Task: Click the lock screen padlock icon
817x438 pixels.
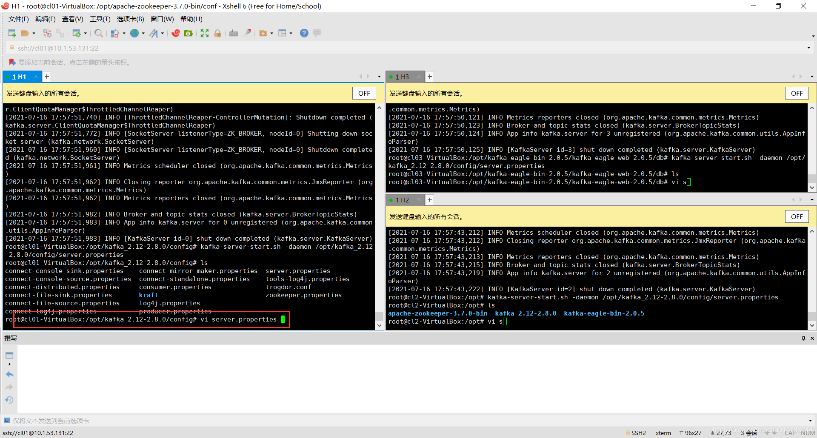Action: (x=217, y=33)
